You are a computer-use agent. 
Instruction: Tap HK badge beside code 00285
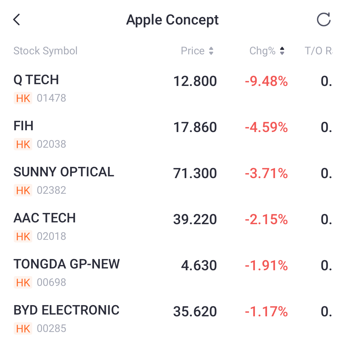coord(23,329)
